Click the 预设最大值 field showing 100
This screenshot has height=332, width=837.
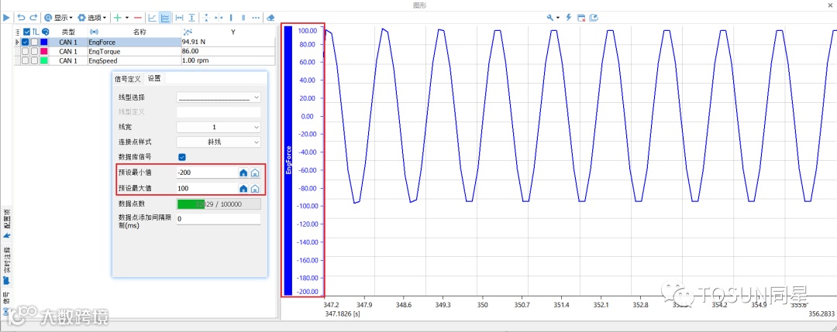[206, 188]
